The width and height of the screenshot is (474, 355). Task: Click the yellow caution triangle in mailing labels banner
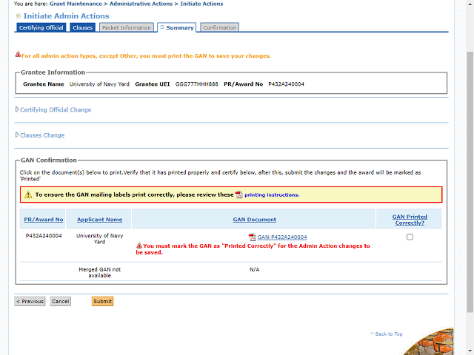pyautogui.click(x=28, y=195)
